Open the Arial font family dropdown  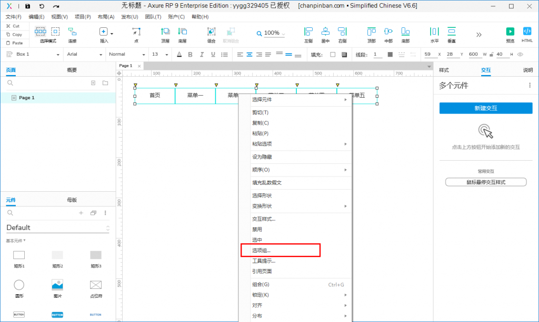[83, 54]
